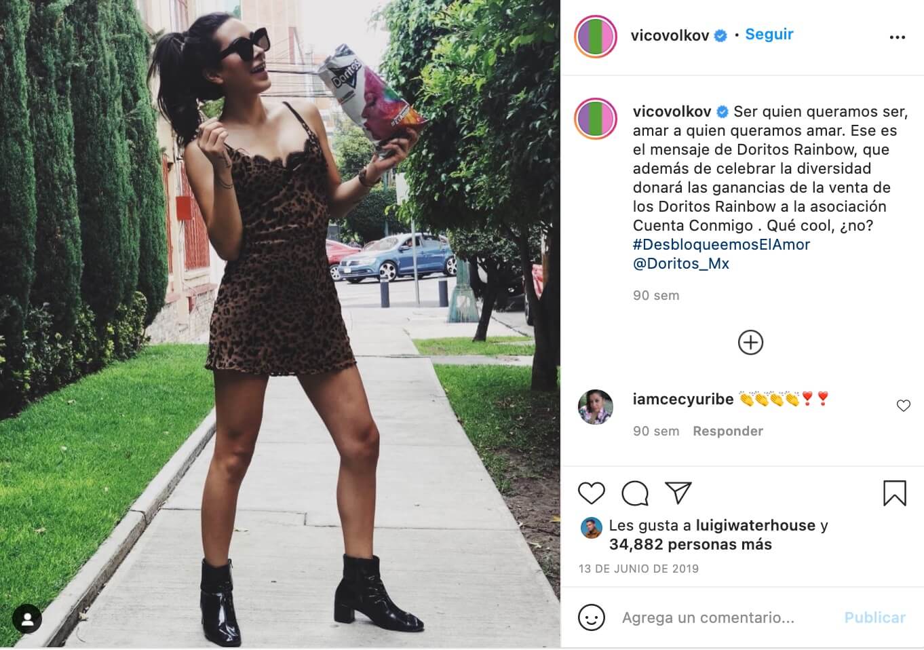
Task: Load more comments with plus circle
Action: [750, 343]
